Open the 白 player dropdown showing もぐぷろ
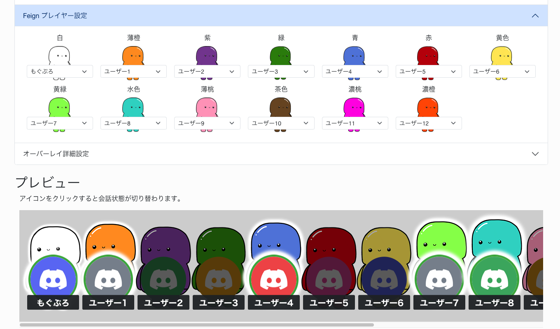The width and height of the screenshot is (560, 329). (60, 72)
